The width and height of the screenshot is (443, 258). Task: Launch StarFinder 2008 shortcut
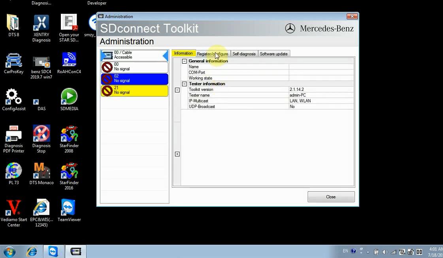coord(69,139)
